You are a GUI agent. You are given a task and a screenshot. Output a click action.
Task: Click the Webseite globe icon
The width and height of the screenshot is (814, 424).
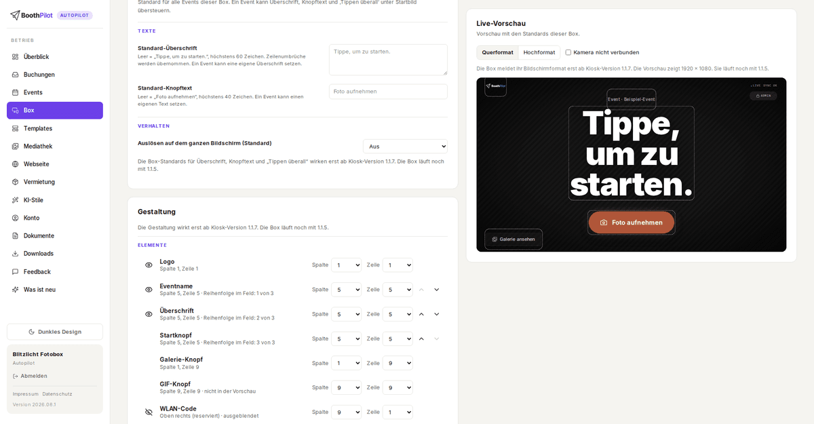coord(16,164)
